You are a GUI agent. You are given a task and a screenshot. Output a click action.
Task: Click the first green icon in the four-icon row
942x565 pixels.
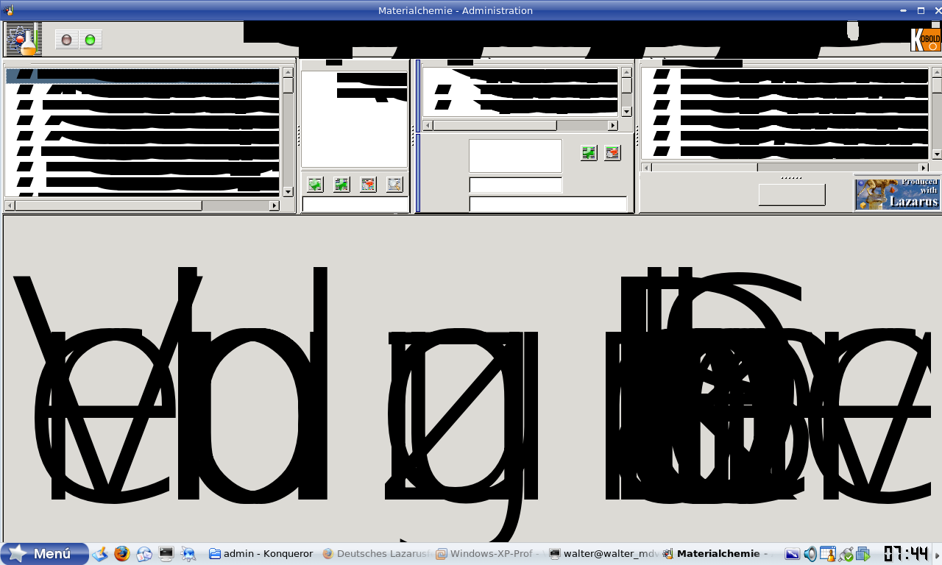click(315, 185)
